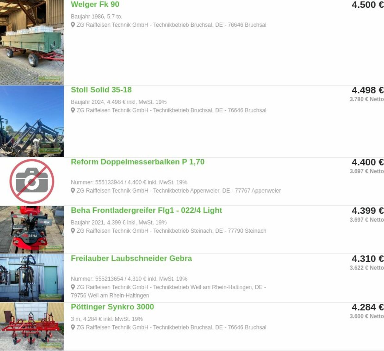This screenshot has height=351, width=384.
Task: Click location pin icon in Welger listing
Action: point(73,25)
